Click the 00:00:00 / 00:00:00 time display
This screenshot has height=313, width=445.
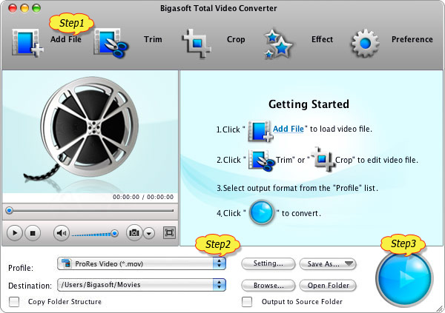click(143, 197)
